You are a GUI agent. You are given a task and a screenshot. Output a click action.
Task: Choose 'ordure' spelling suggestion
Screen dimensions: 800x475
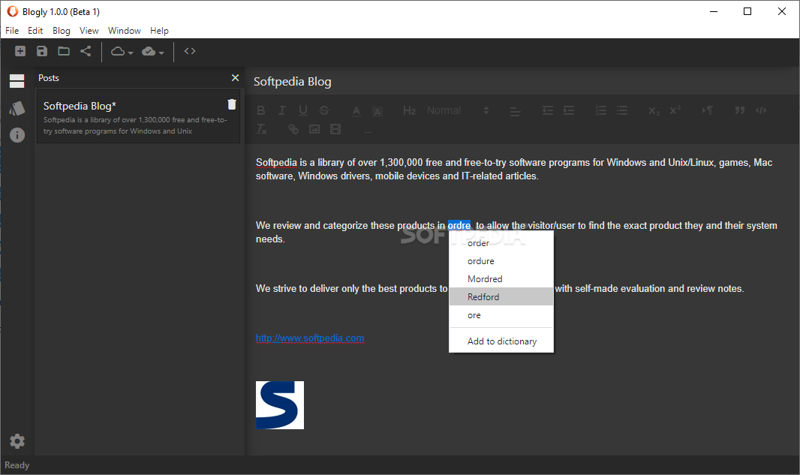[x=501, y=260]
